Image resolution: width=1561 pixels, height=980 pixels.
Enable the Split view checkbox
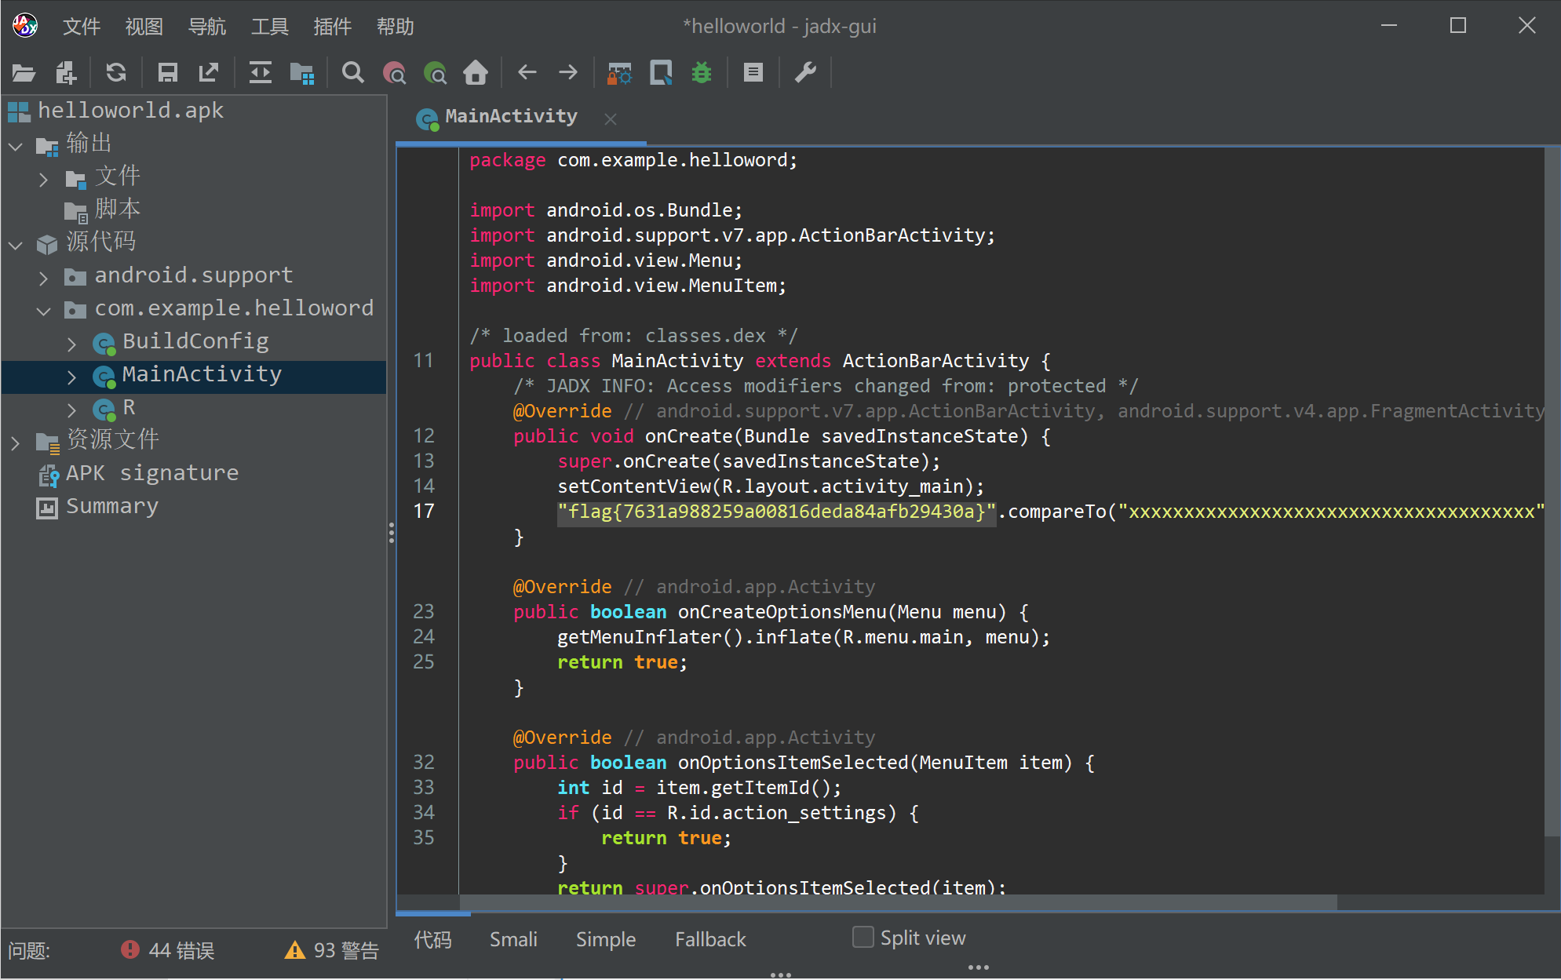click(863, 938)
